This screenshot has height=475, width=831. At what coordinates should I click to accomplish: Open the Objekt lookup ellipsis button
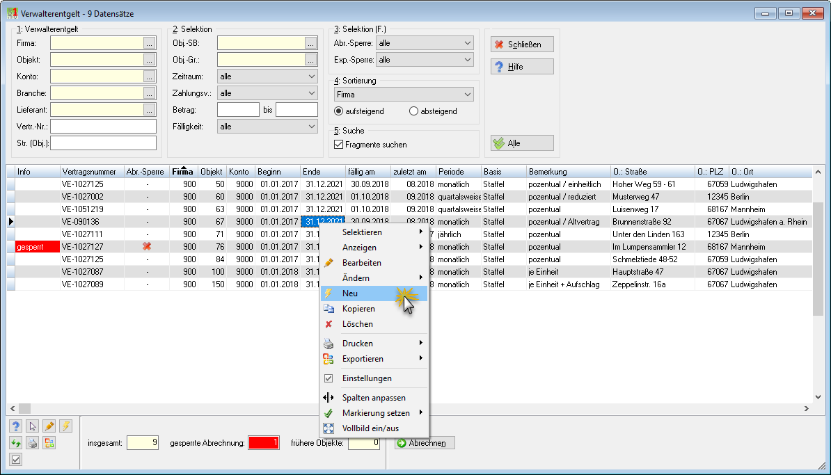150,60
